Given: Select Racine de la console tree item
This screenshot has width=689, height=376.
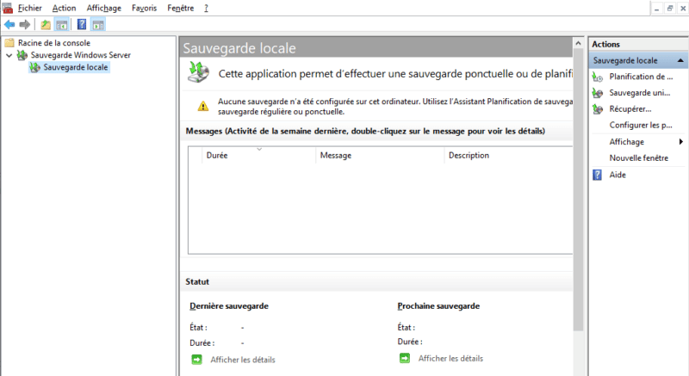Looking at the screenshot, I should pos(54,43).
